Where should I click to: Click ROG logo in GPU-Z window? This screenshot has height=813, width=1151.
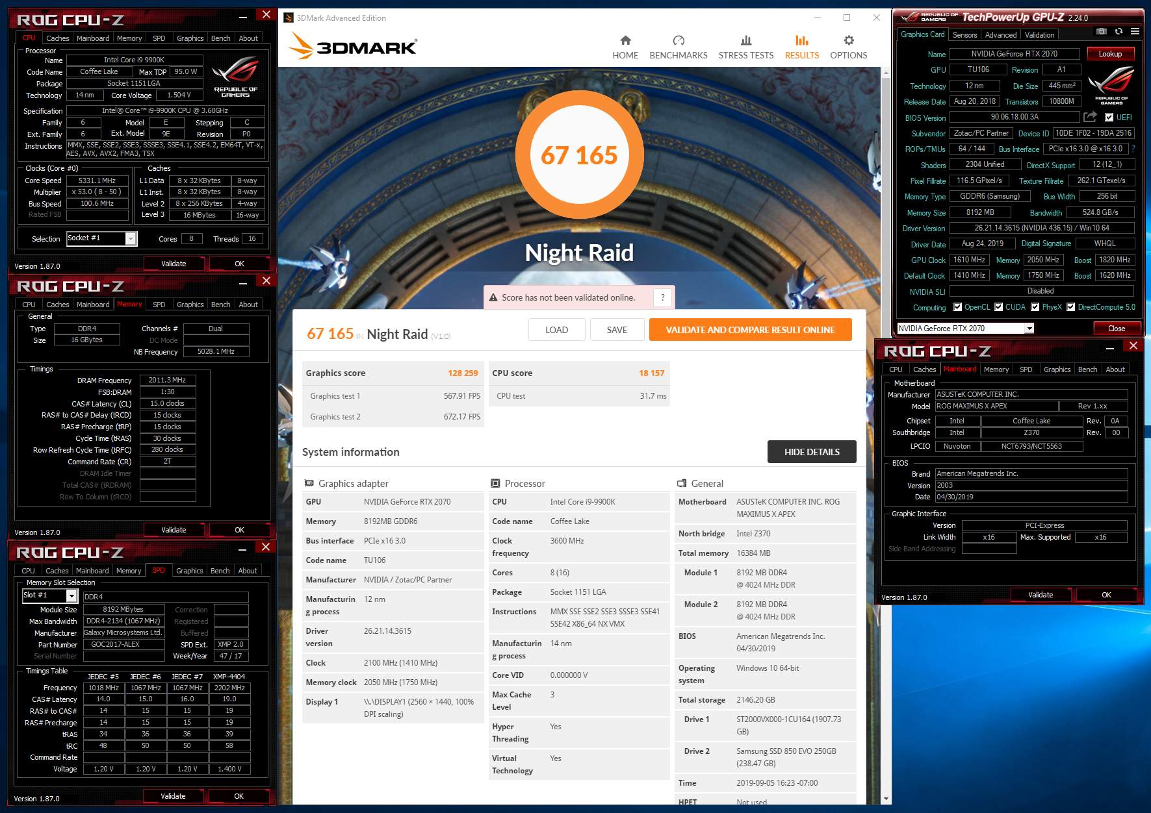1111,85
